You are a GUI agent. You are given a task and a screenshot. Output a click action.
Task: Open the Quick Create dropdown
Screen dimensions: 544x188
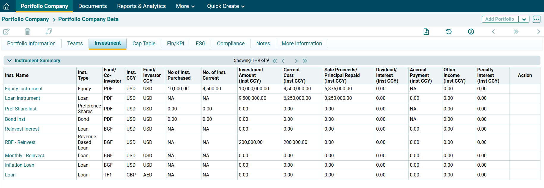[226, 6]
